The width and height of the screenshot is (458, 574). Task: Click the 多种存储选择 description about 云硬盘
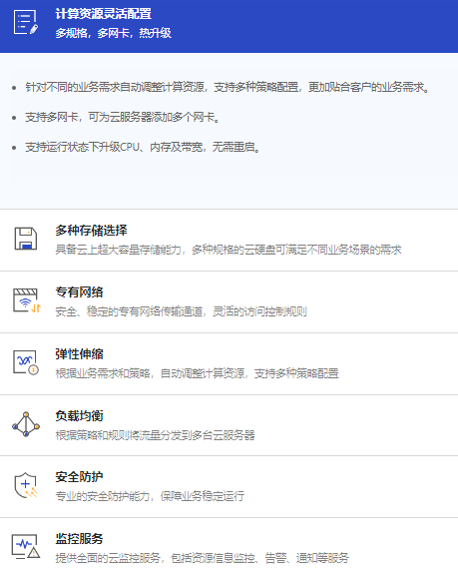[x=229, y=250]
